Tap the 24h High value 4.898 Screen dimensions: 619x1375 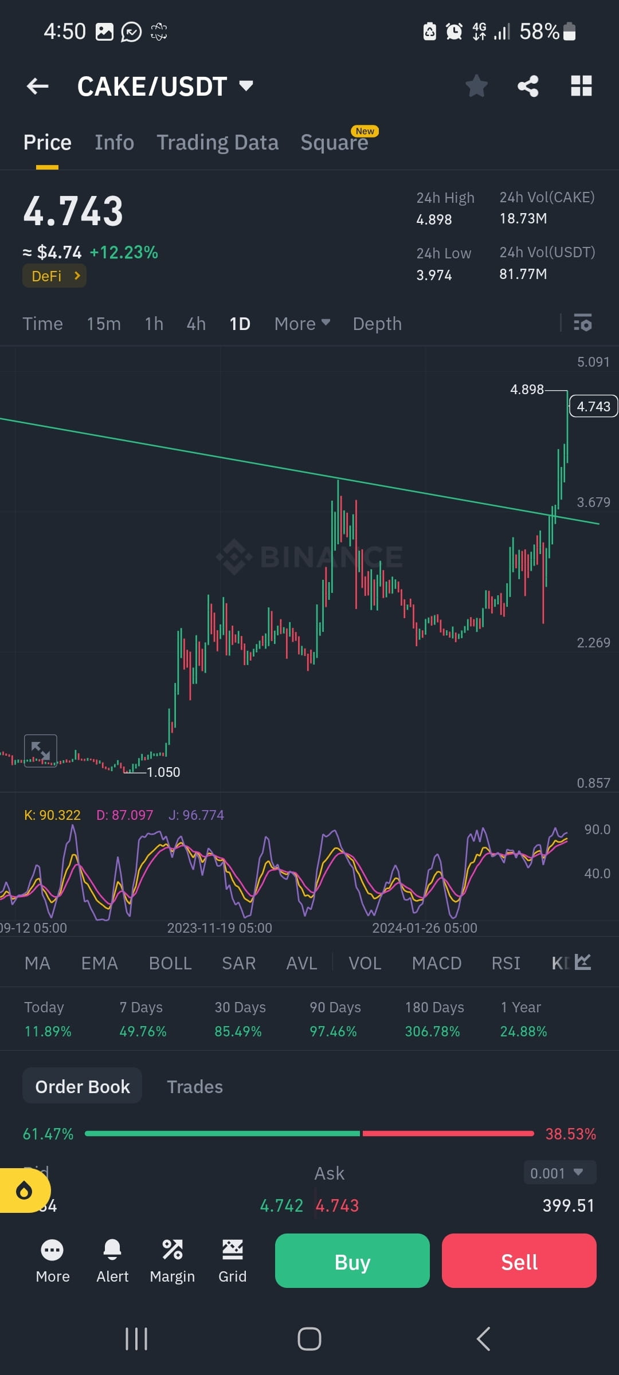(x=434, y=219)
